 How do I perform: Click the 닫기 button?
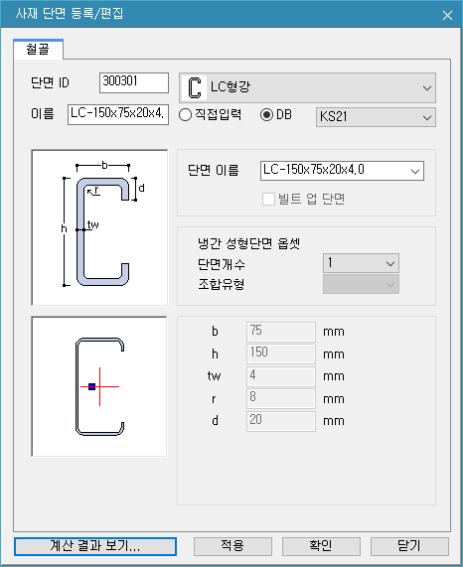(409, 546)
